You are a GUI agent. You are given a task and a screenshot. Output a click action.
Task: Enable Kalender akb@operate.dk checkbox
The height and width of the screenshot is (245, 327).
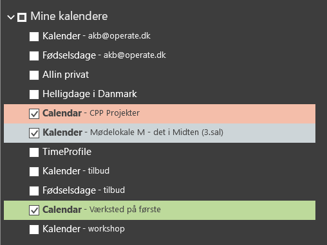[34, 37]
